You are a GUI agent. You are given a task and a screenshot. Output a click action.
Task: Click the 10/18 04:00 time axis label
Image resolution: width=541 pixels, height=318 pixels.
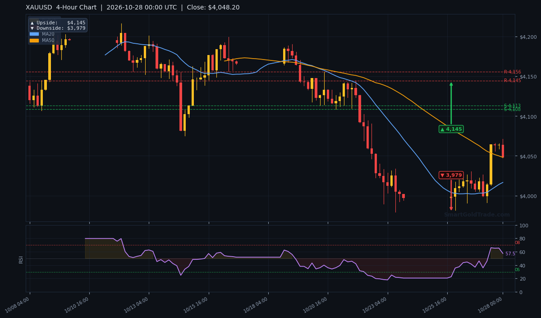[256, 305]
